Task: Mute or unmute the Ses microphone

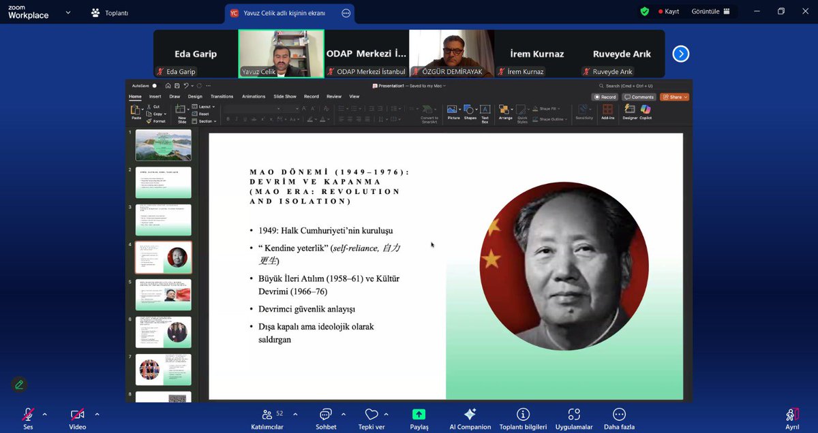Action: coord(28,418)
